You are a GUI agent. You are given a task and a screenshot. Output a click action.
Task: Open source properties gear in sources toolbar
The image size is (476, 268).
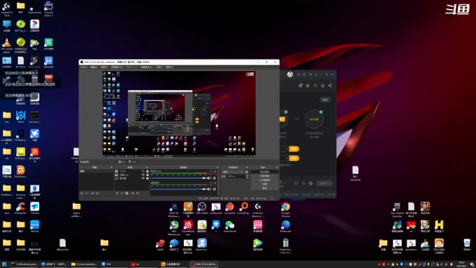pyautogui.click(x=127, y=193)
